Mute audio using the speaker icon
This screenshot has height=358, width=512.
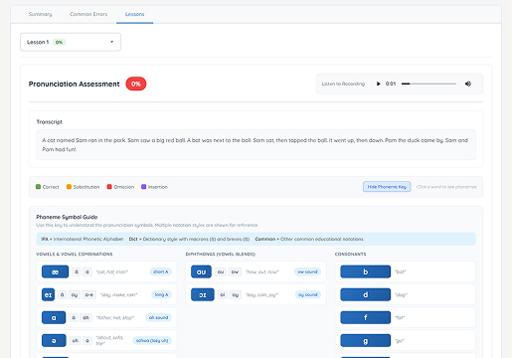(x=468, y=84)
